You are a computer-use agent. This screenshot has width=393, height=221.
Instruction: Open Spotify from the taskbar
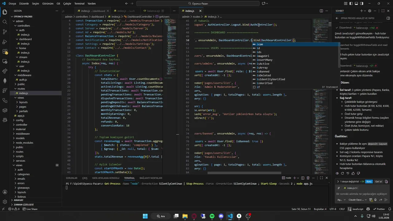212,216
